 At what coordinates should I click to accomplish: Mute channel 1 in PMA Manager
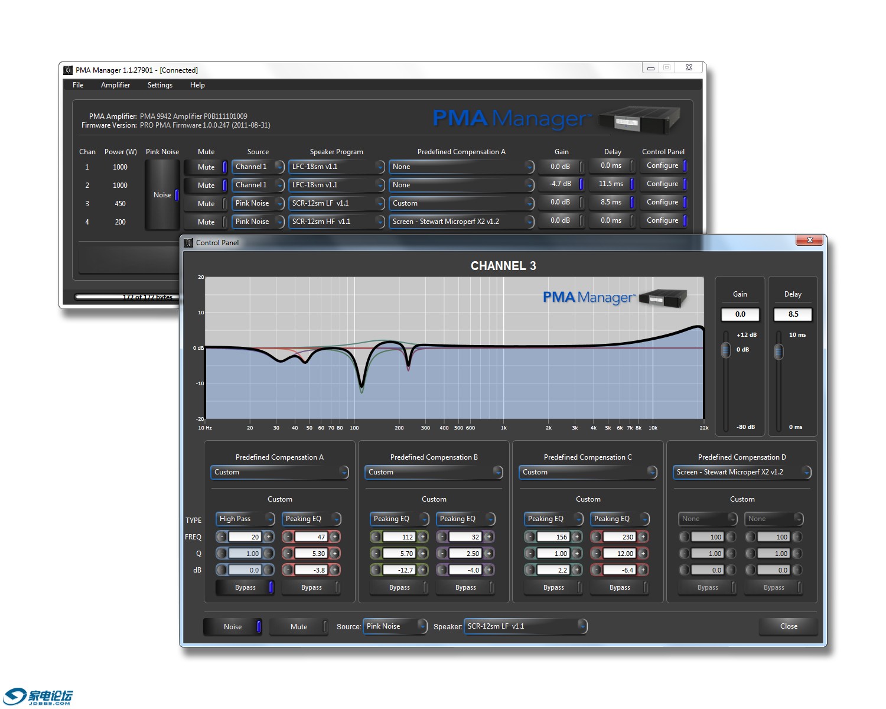pos(206,167)
